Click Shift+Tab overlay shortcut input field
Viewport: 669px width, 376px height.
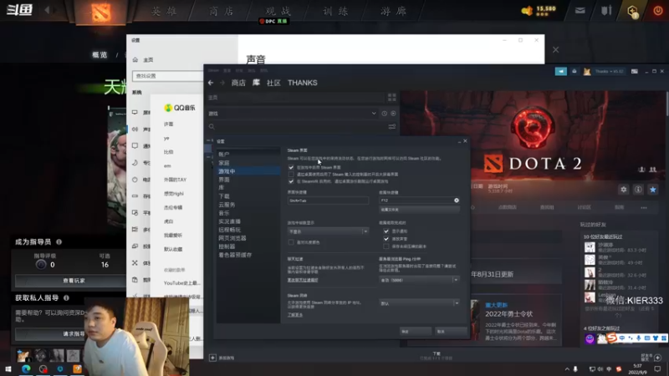tap(328, 201)
